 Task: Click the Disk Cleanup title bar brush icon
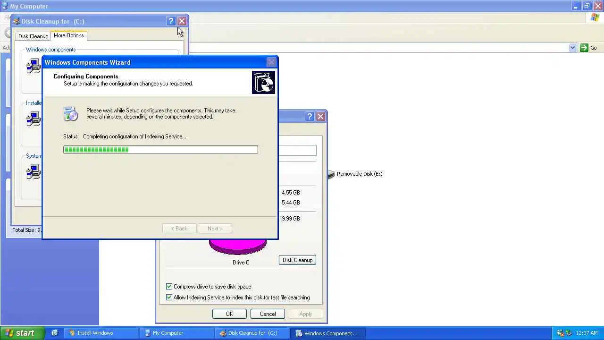(17, 21)
